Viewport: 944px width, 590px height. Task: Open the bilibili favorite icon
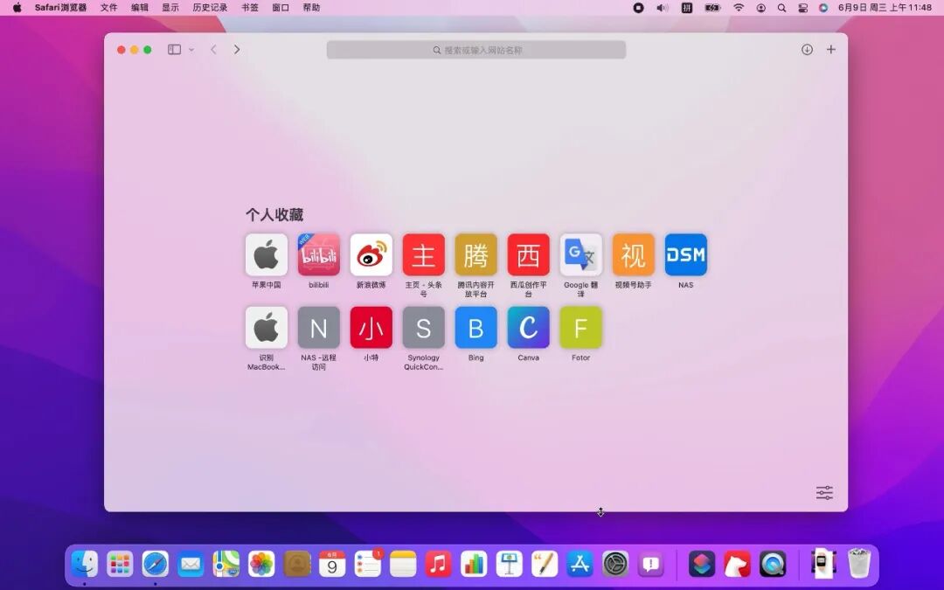tap(318, 254)
